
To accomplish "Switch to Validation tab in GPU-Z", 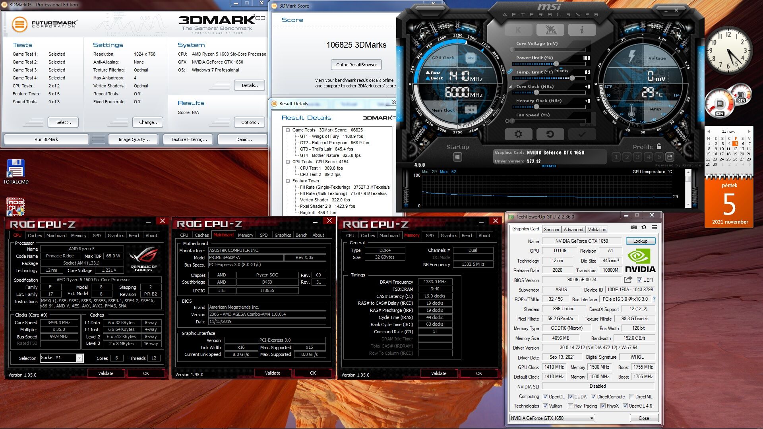I will click(x=597, y=230).
